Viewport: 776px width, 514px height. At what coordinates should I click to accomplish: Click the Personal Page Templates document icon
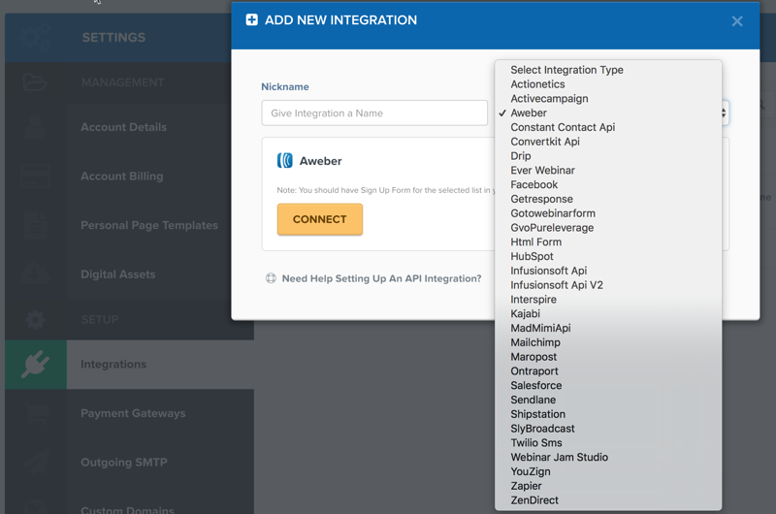point(36,225)
